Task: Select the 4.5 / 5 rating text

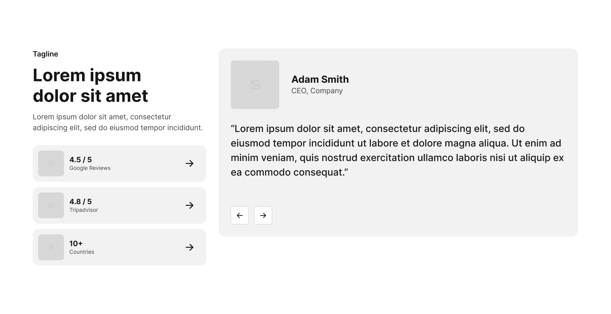Action: click(x=80, y=159)
